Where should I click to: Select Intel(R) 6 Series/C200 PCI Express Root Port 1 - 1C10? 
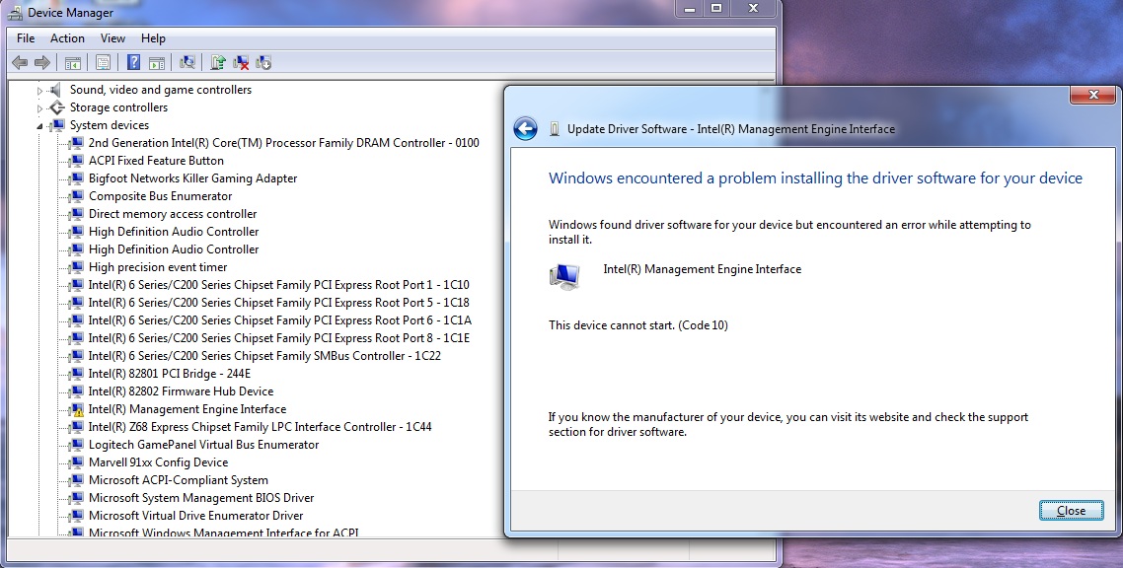click(278, 285)
